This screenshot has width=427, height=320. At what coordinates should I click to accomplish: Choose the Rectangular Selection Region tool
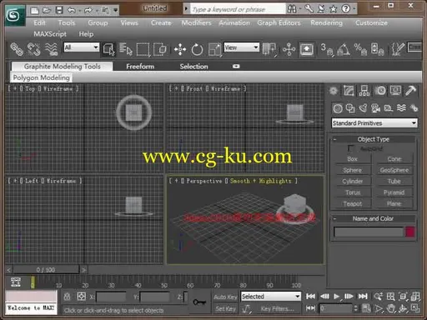(x=143, y=49)
